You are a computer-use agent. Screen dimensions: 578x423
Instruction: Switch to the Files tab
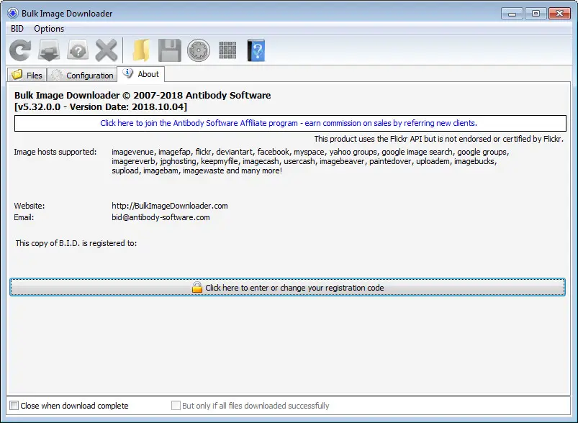click(27, 75)
